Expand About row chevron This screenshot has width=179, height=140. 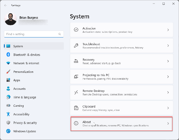(x=168, y=123)
